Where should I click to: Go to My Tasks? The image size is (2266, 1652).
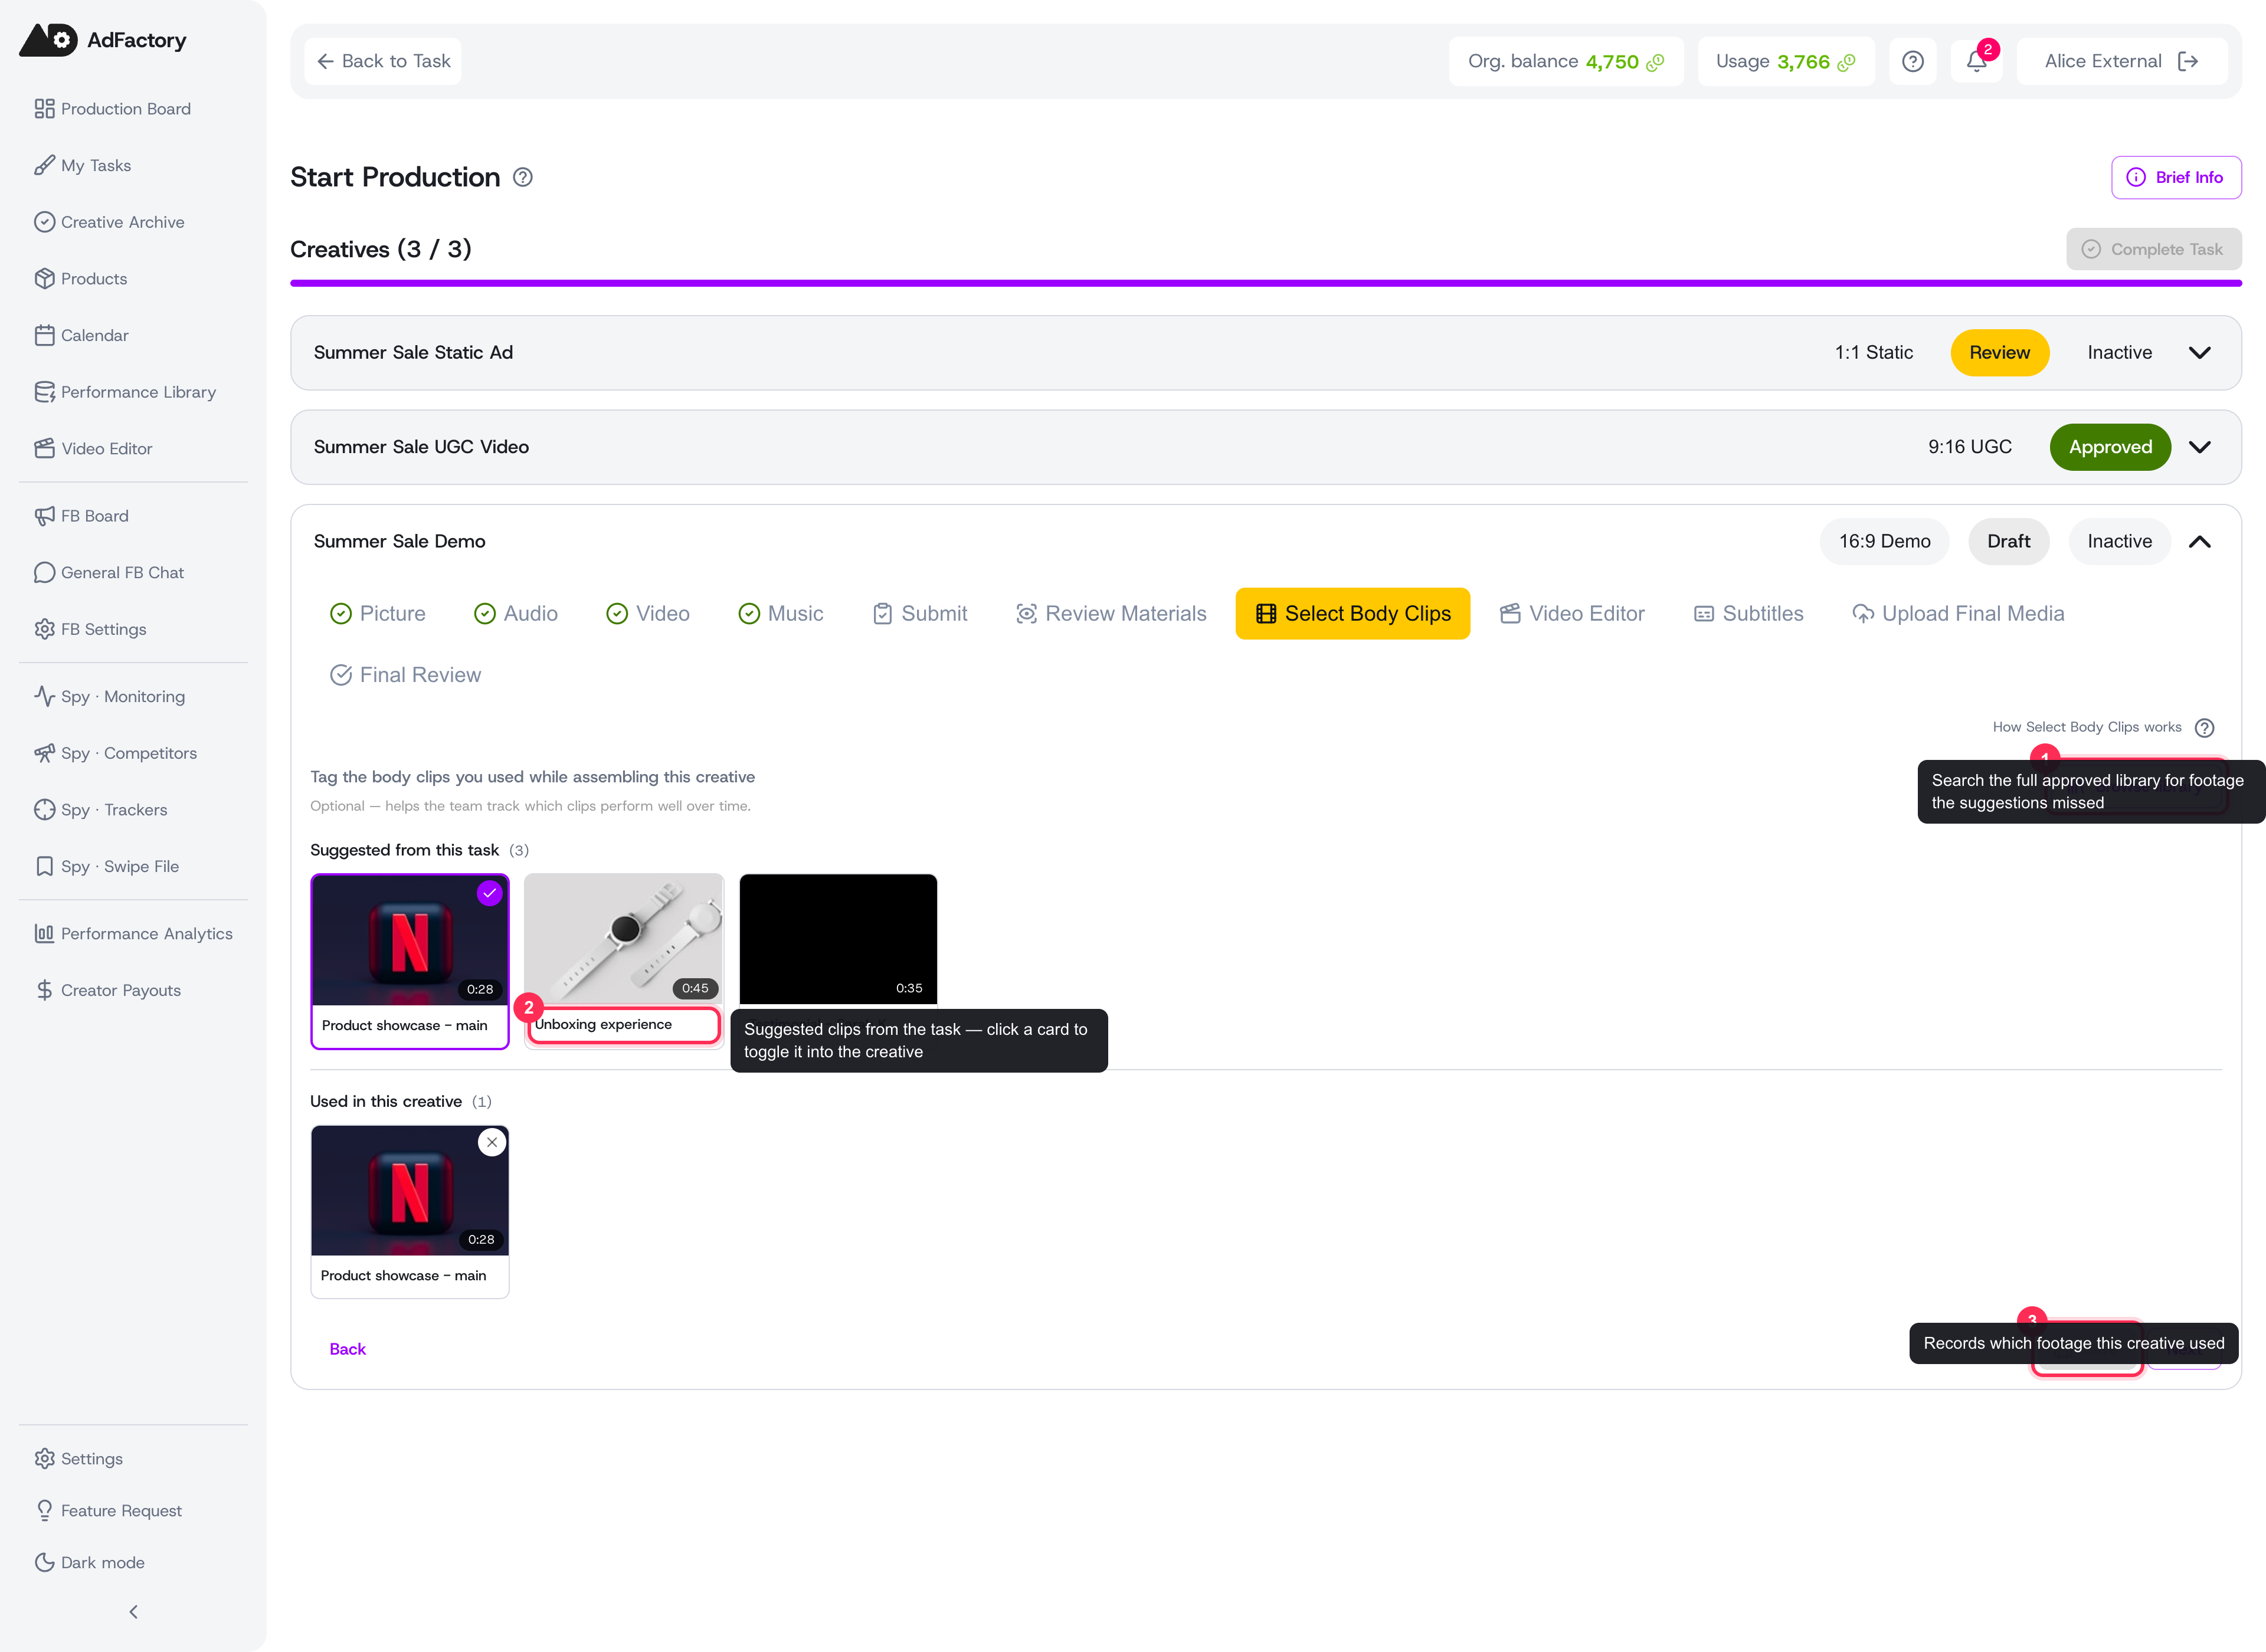point(82,165)
